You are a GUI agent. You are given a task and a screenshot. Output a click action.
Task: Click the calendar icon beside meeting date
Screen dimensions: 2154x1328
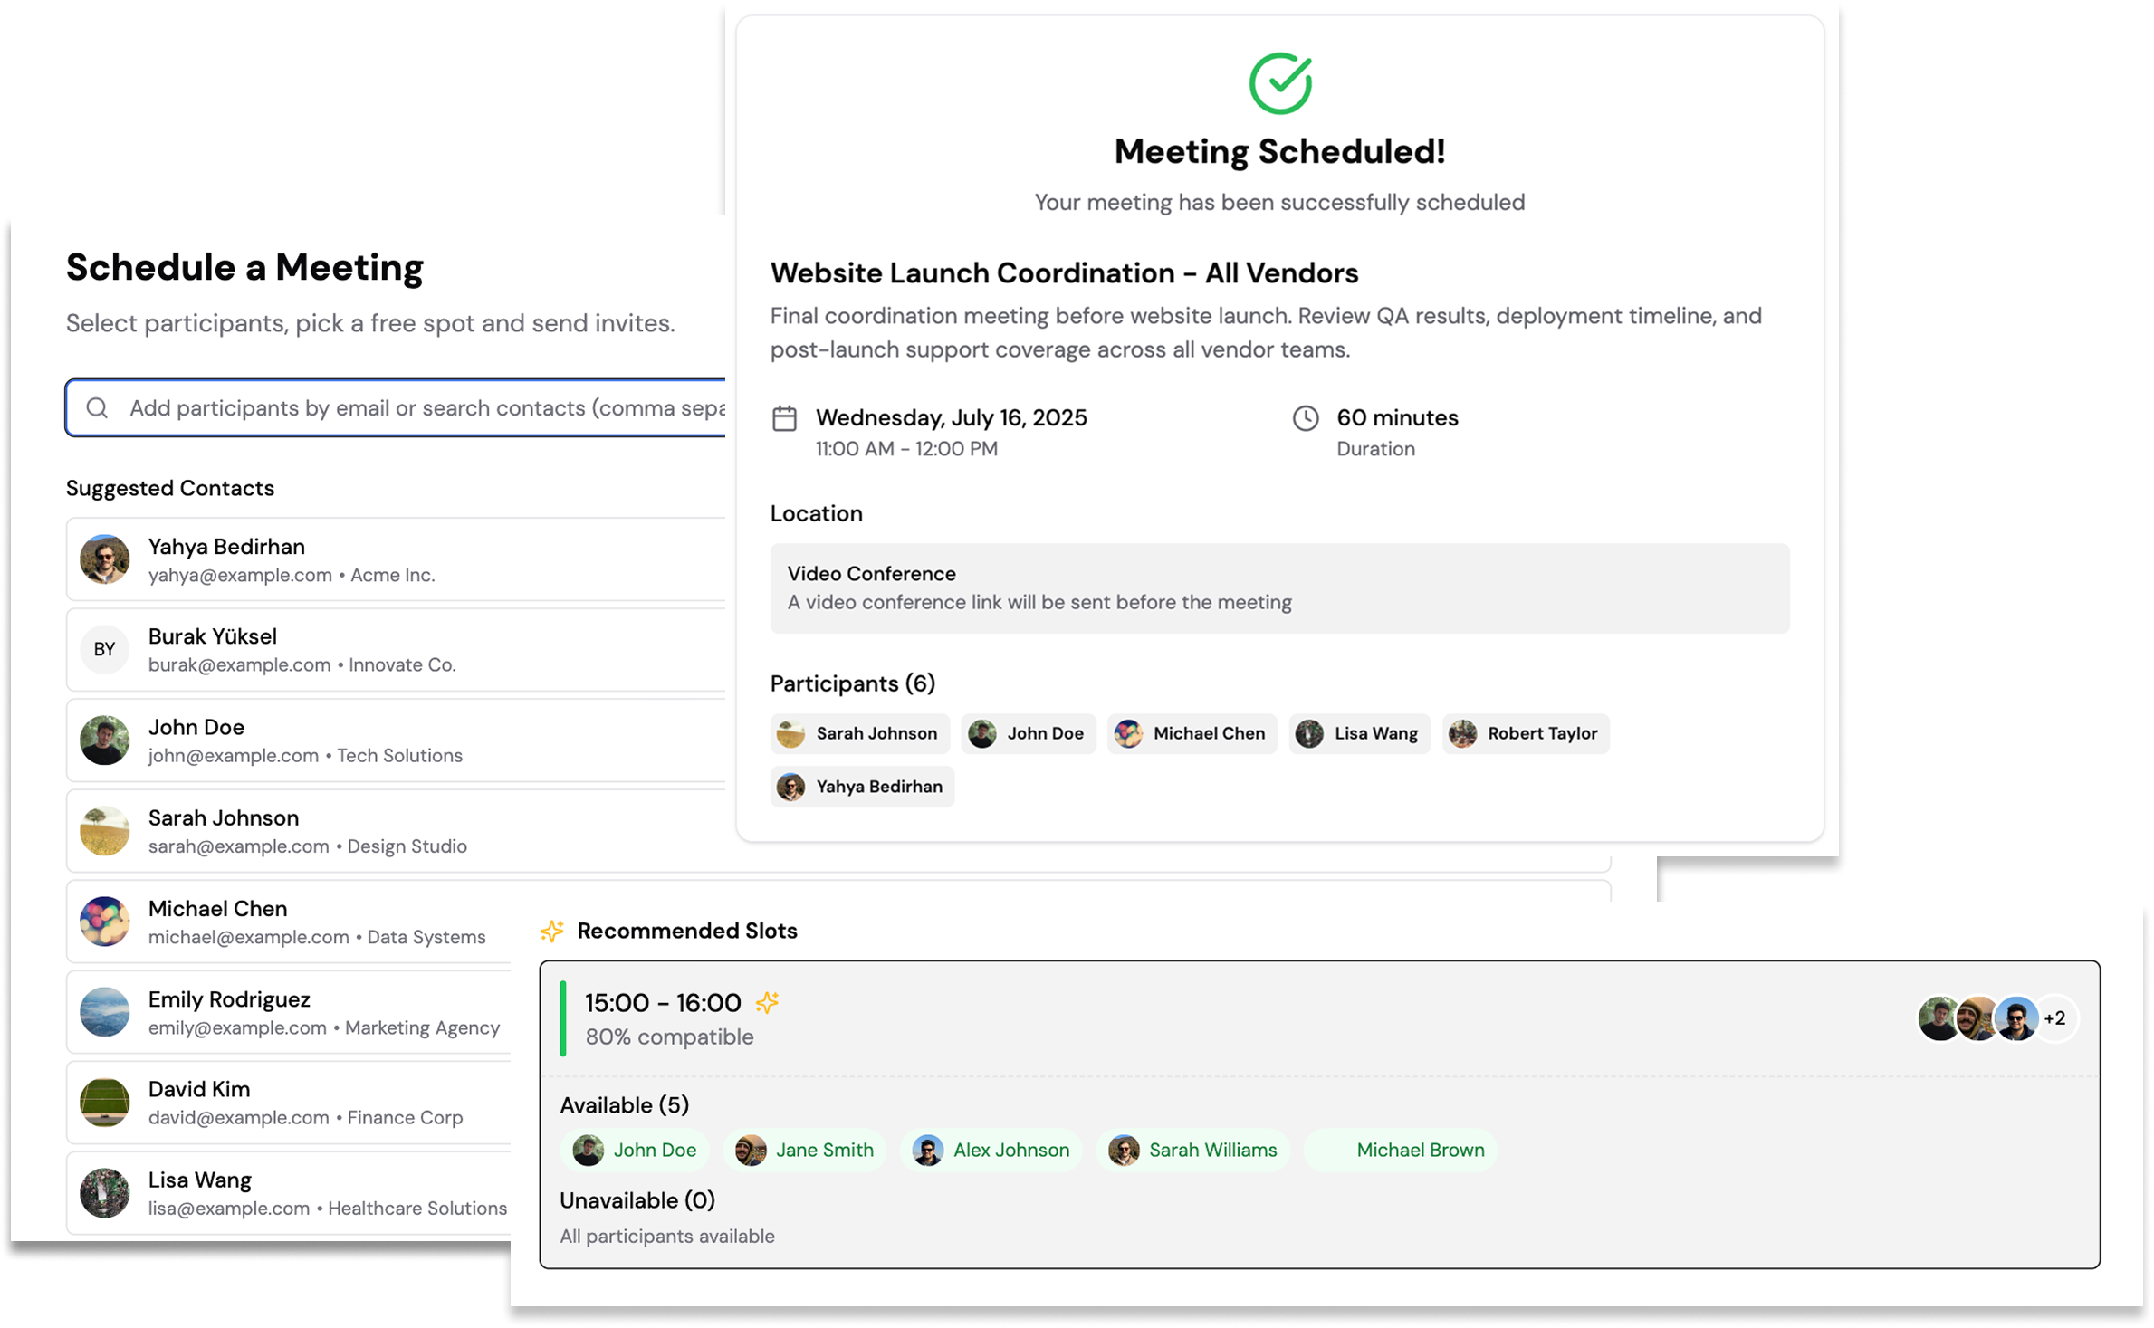tap(784, 418)
